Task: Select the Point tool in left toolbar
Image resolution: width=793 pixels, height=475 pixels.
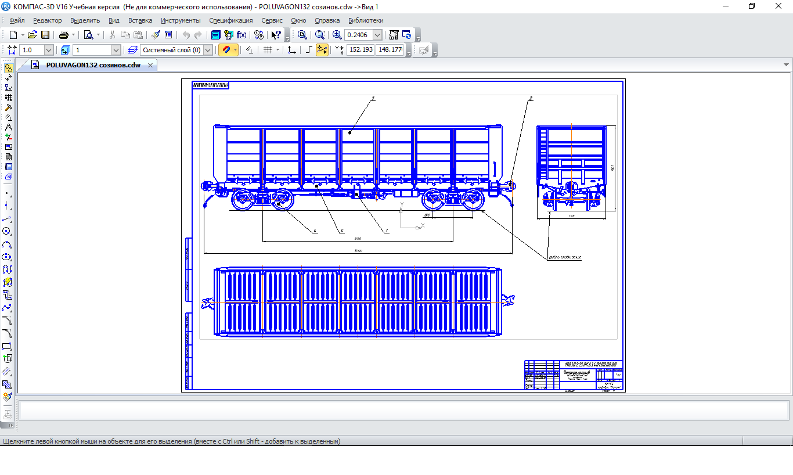Action: click(7, 193)
